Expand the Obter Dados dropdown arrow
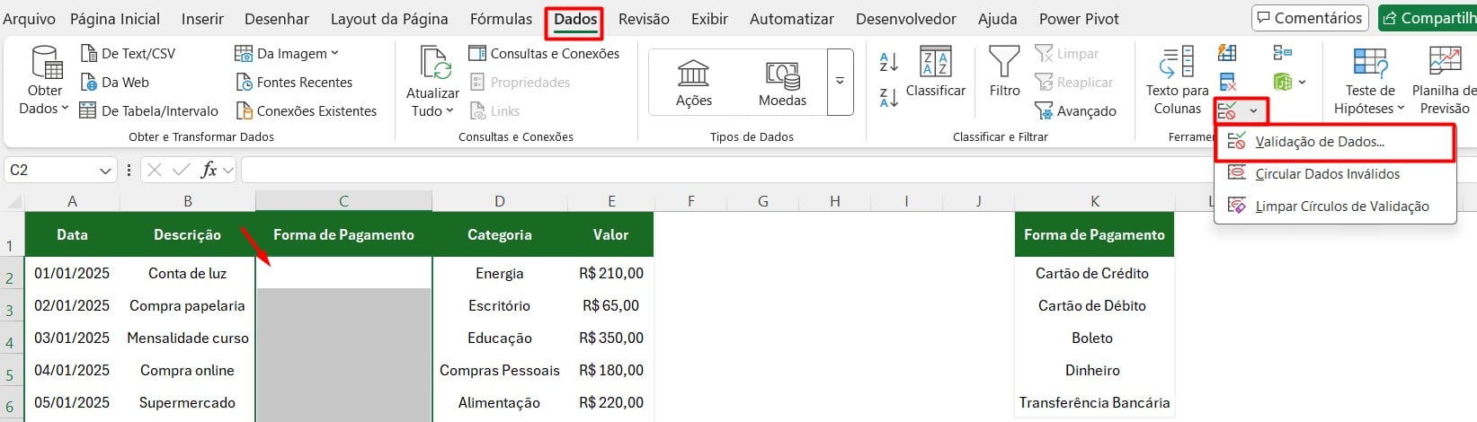Viewport: 1477px width, 422px height. (65, 109)
